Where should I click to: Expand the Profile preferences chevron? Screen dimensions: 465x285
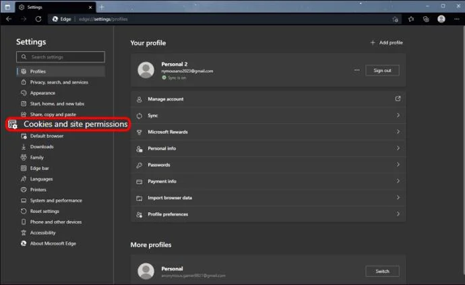[x=398, y=214]
